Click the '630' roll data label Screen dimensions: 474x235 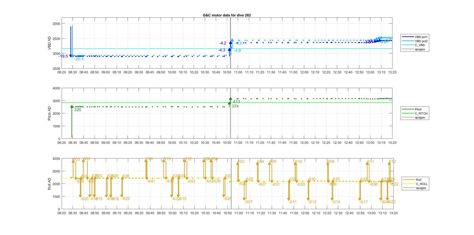pyautogui.click(x=312, y=179)
